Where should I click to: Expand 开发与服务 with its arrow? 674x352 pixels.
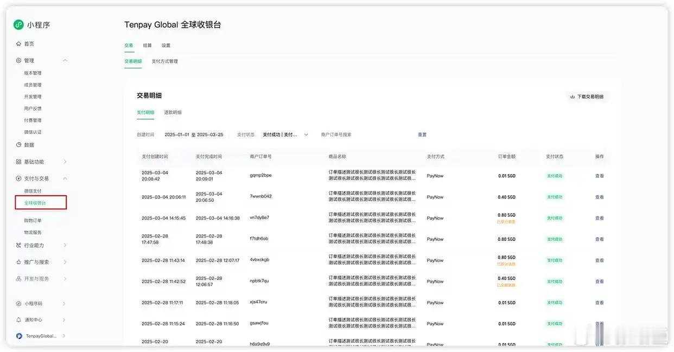click(65, 279)
